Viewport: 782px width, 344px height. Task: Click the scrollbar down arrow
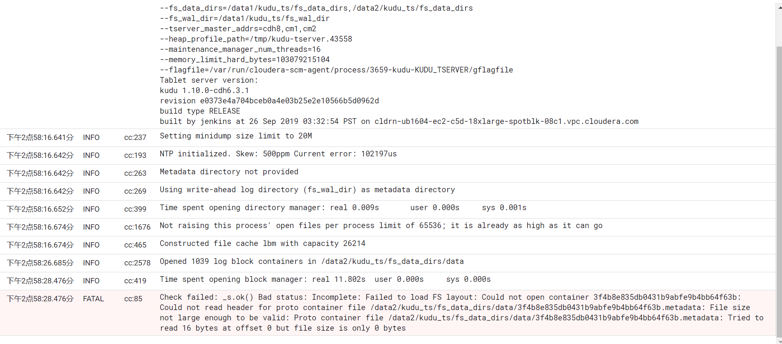coord(779,341)
